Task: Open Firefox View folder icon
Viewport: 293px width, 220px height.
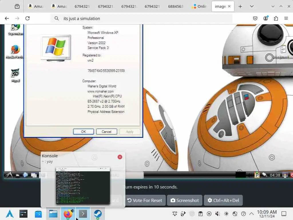Action: (x=17, y=7)
